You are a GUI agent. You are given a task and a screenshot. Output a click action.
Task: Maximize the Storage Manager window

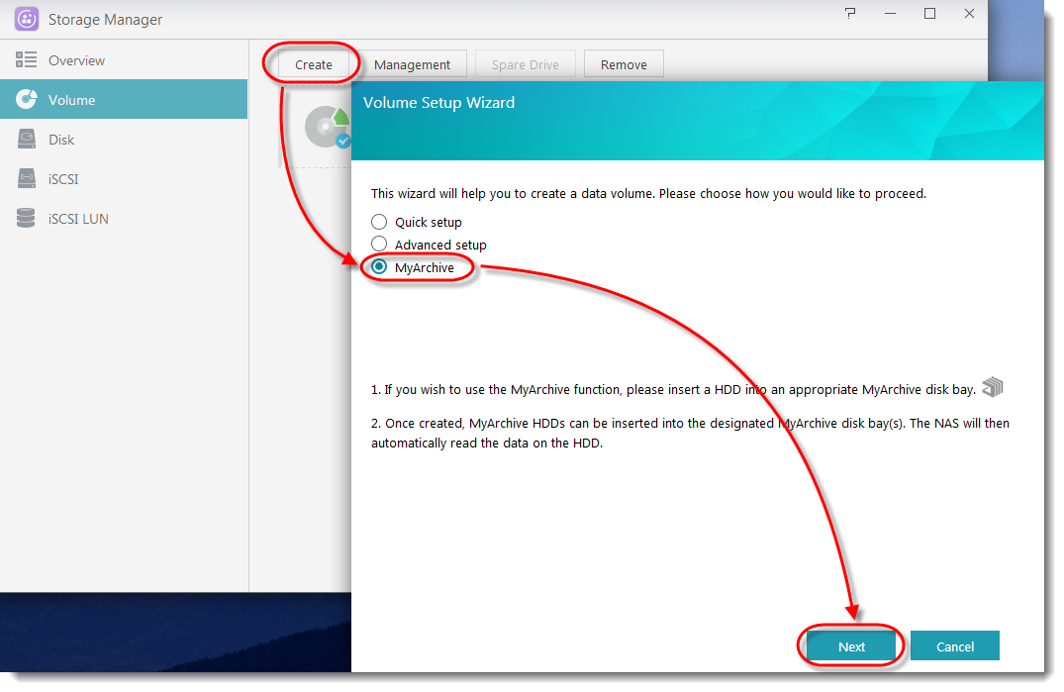929,14
